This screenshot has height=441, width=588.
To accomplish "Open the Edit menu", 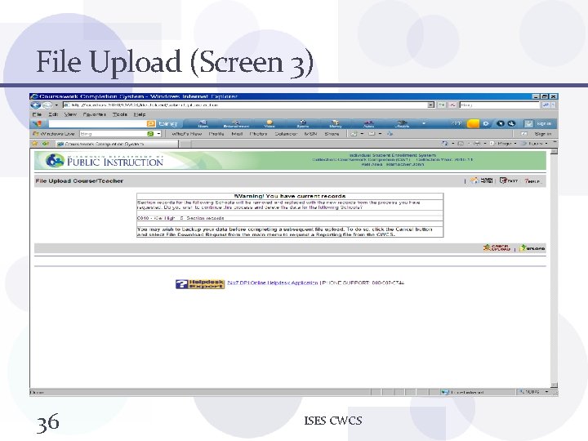I will pyautogui.click(x=53, y=114).
